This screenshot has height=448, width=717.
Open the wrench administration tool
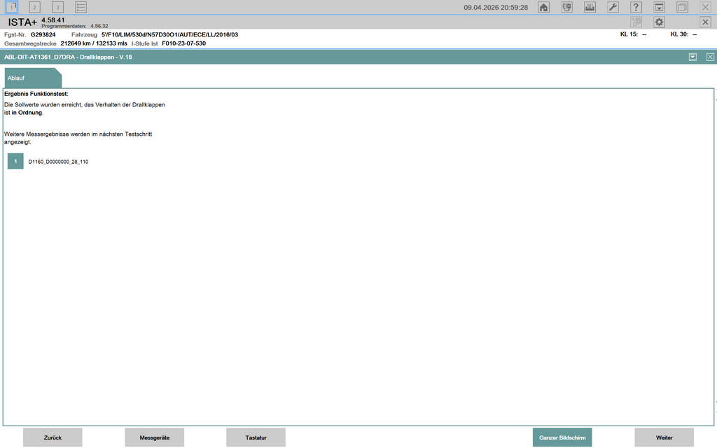coord(613,7)
